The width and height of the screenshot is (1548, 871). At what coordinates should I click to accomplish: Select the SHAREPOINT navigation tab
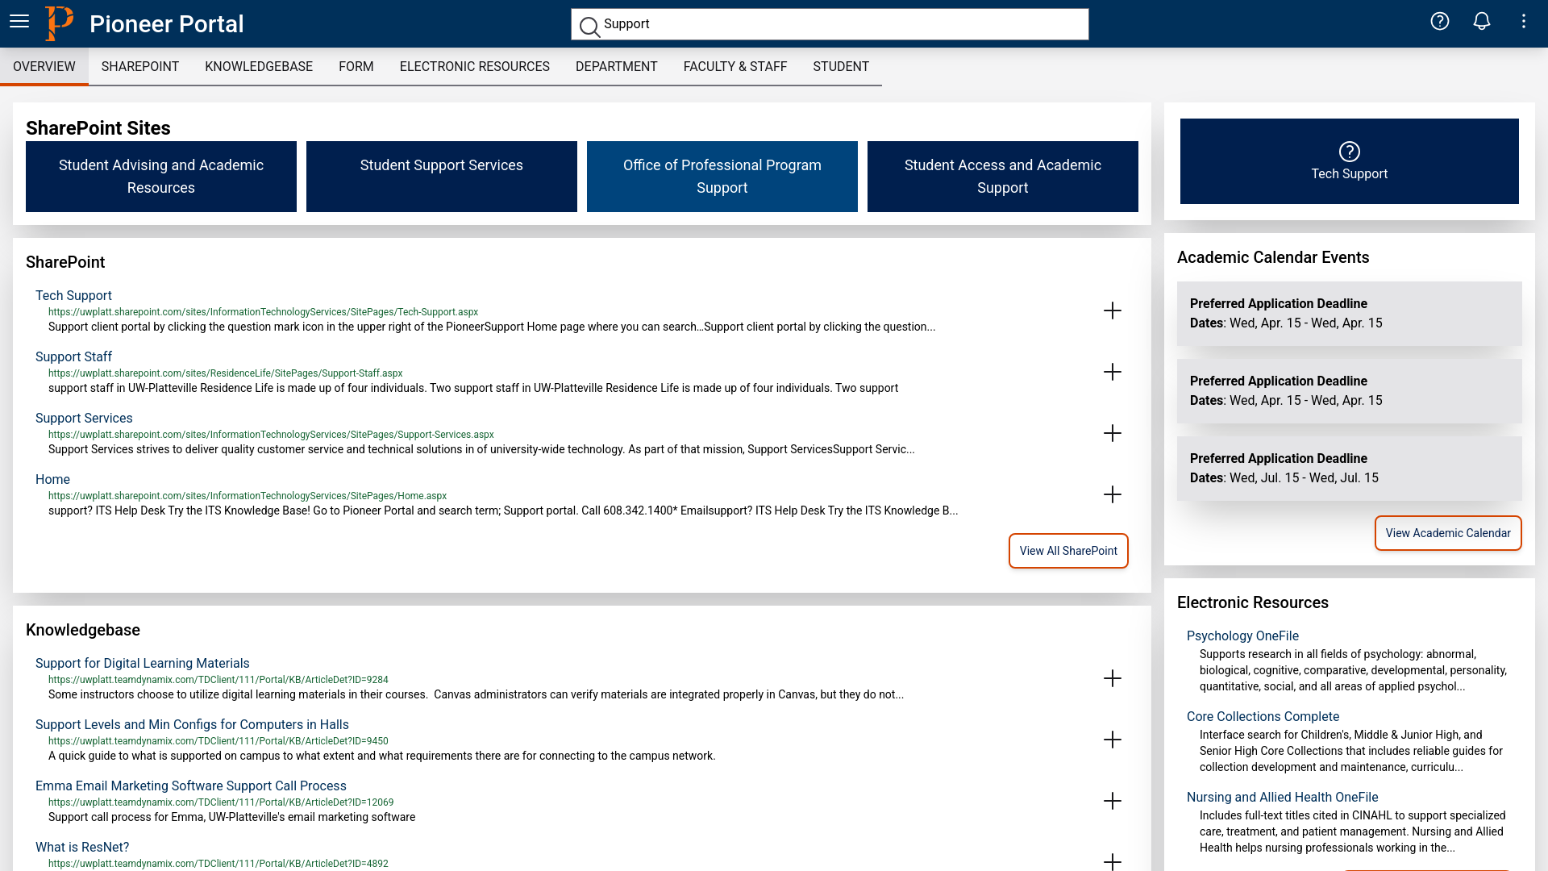[x=139, y=66]
